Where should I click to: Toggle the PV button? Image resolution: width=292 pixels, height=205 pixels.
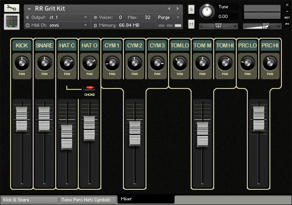[x=287, y=24]
